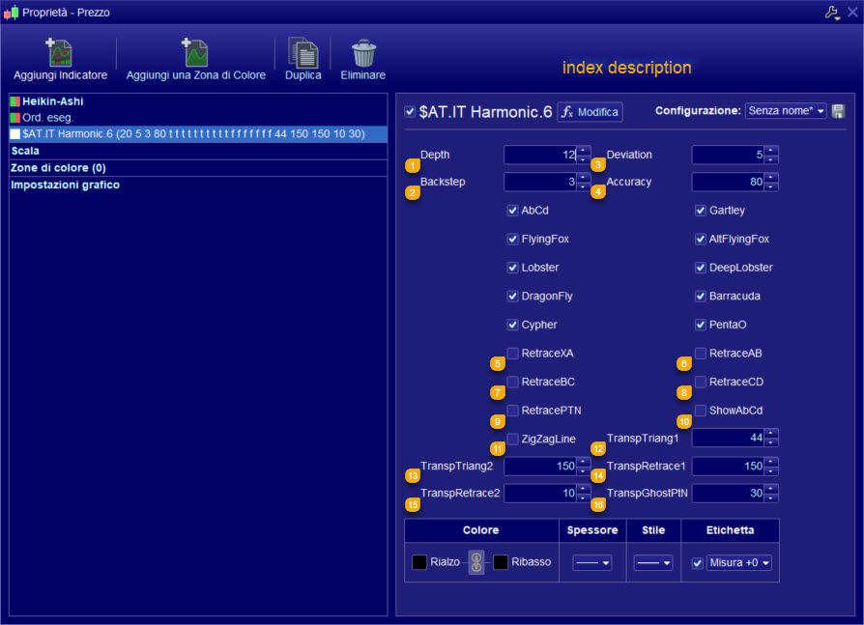Increase Deviation value with up arrow
Screen dimensions: 864x625
[x=771, y=151]
